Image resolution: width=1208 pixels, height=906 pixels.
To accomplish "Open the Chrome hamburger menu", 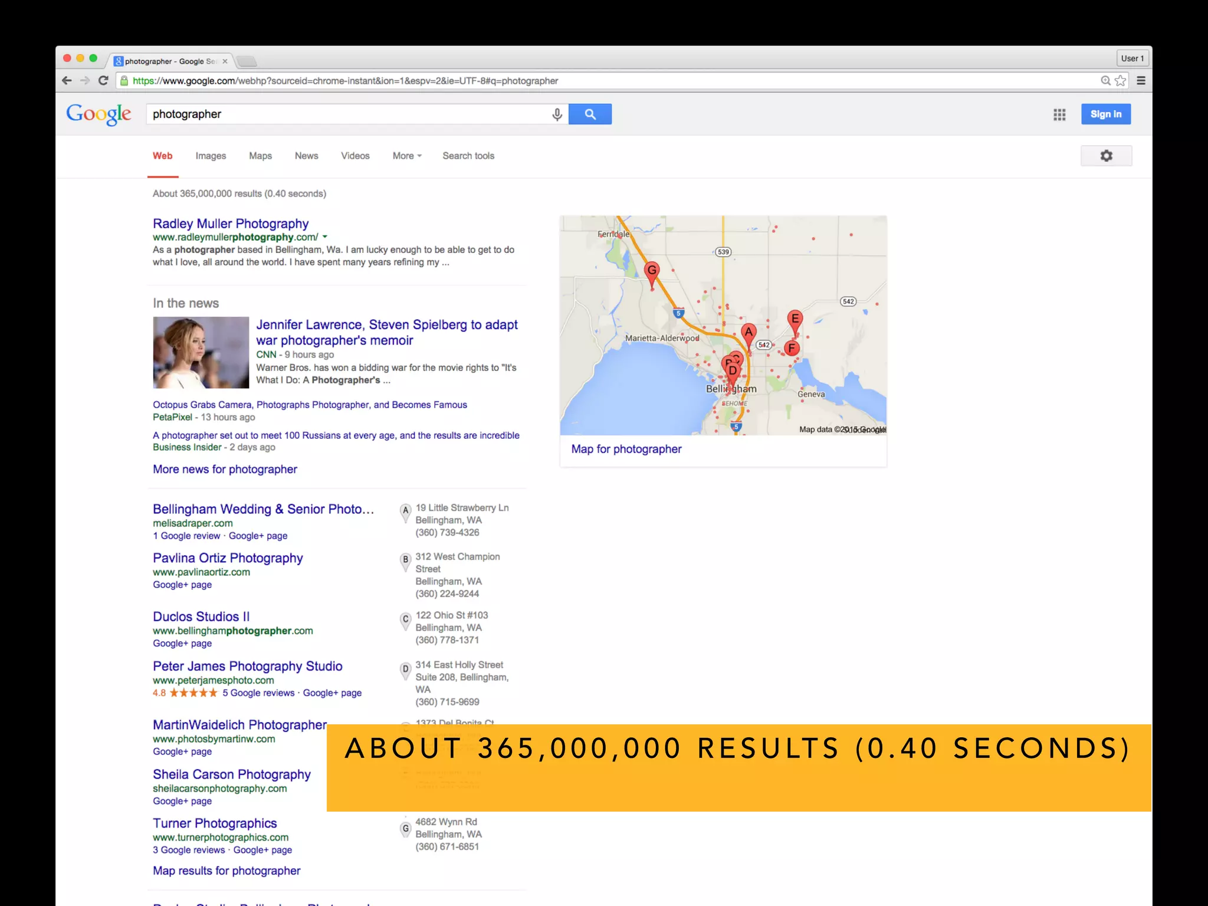I will point(1141,81).
